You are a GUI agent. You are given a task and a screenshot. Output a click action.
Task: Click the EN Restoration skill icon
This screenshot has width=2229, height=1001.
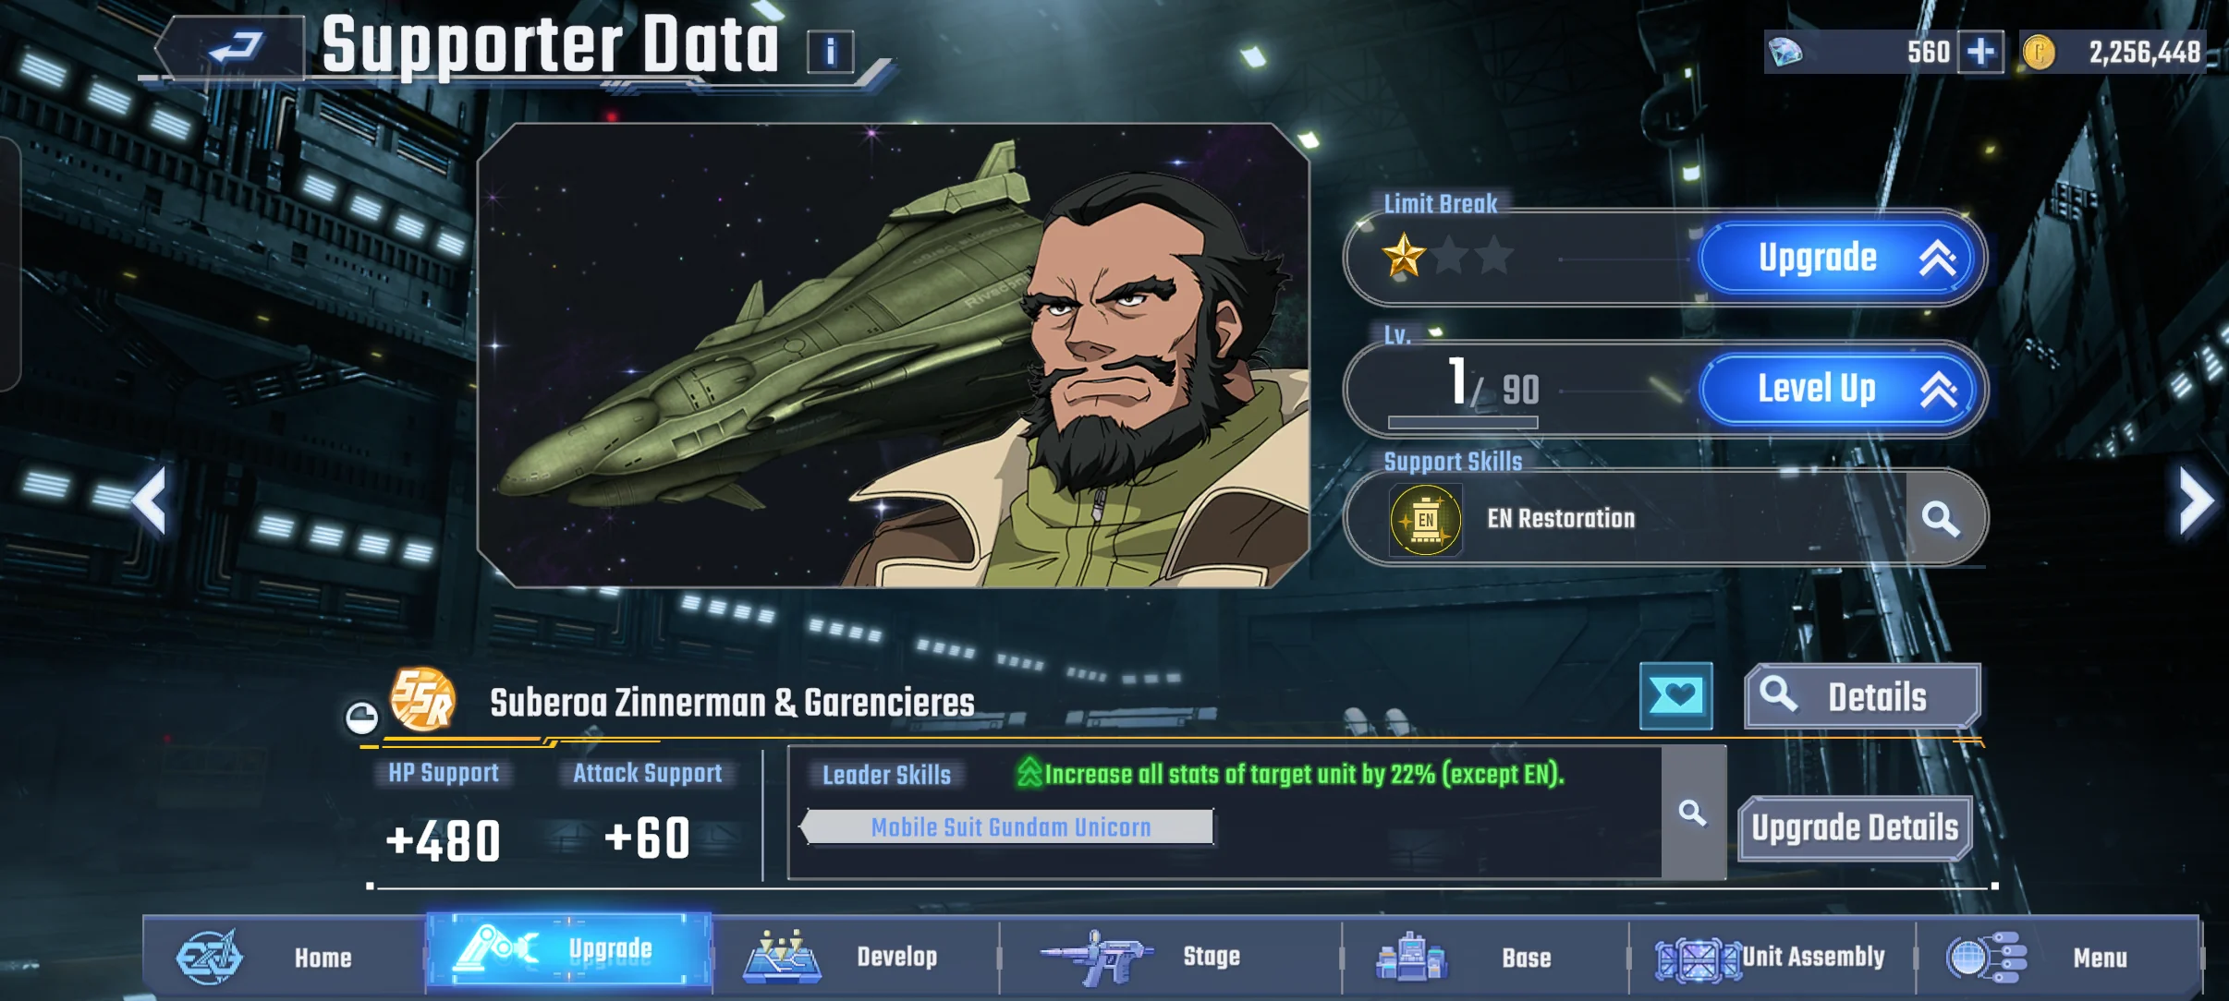pos(1425,519)
